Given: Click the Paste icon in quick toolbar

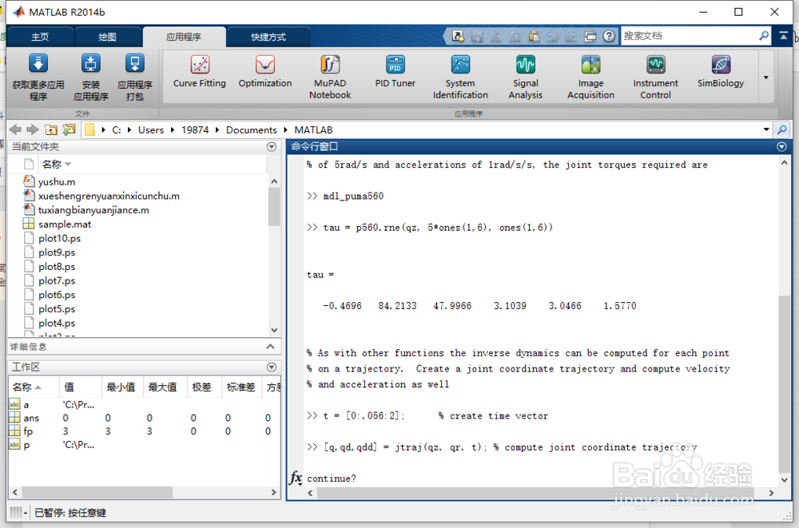Looking at the screenshot, I should click(x=534, y=36).
